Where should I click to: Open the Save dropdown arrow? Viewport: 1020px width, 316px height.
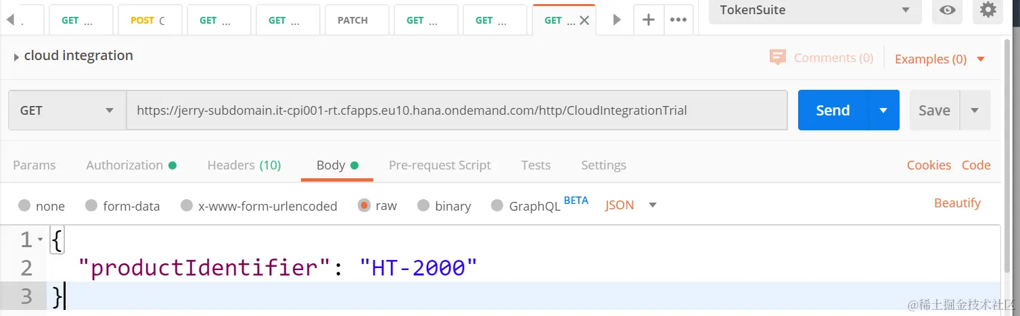click(975, 110)
